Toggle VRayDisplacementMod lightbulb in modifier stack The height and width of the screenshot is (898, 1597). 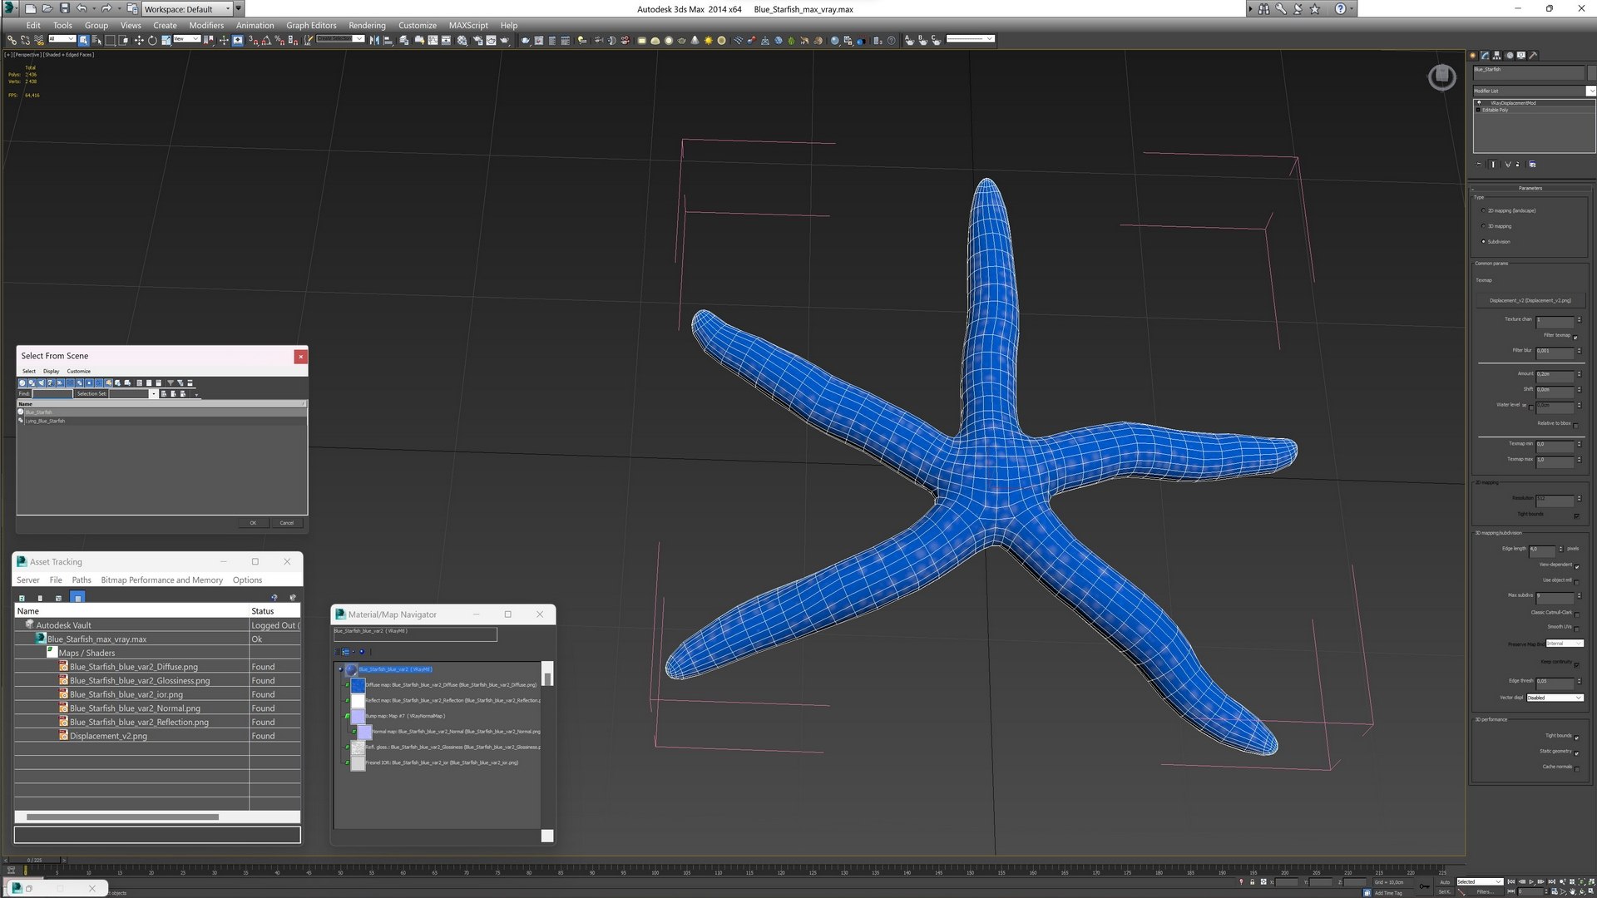click(1479, 103)
